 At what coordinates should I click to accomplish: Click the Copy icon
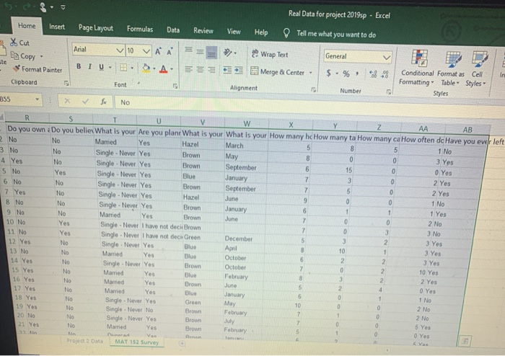[14, 55]
